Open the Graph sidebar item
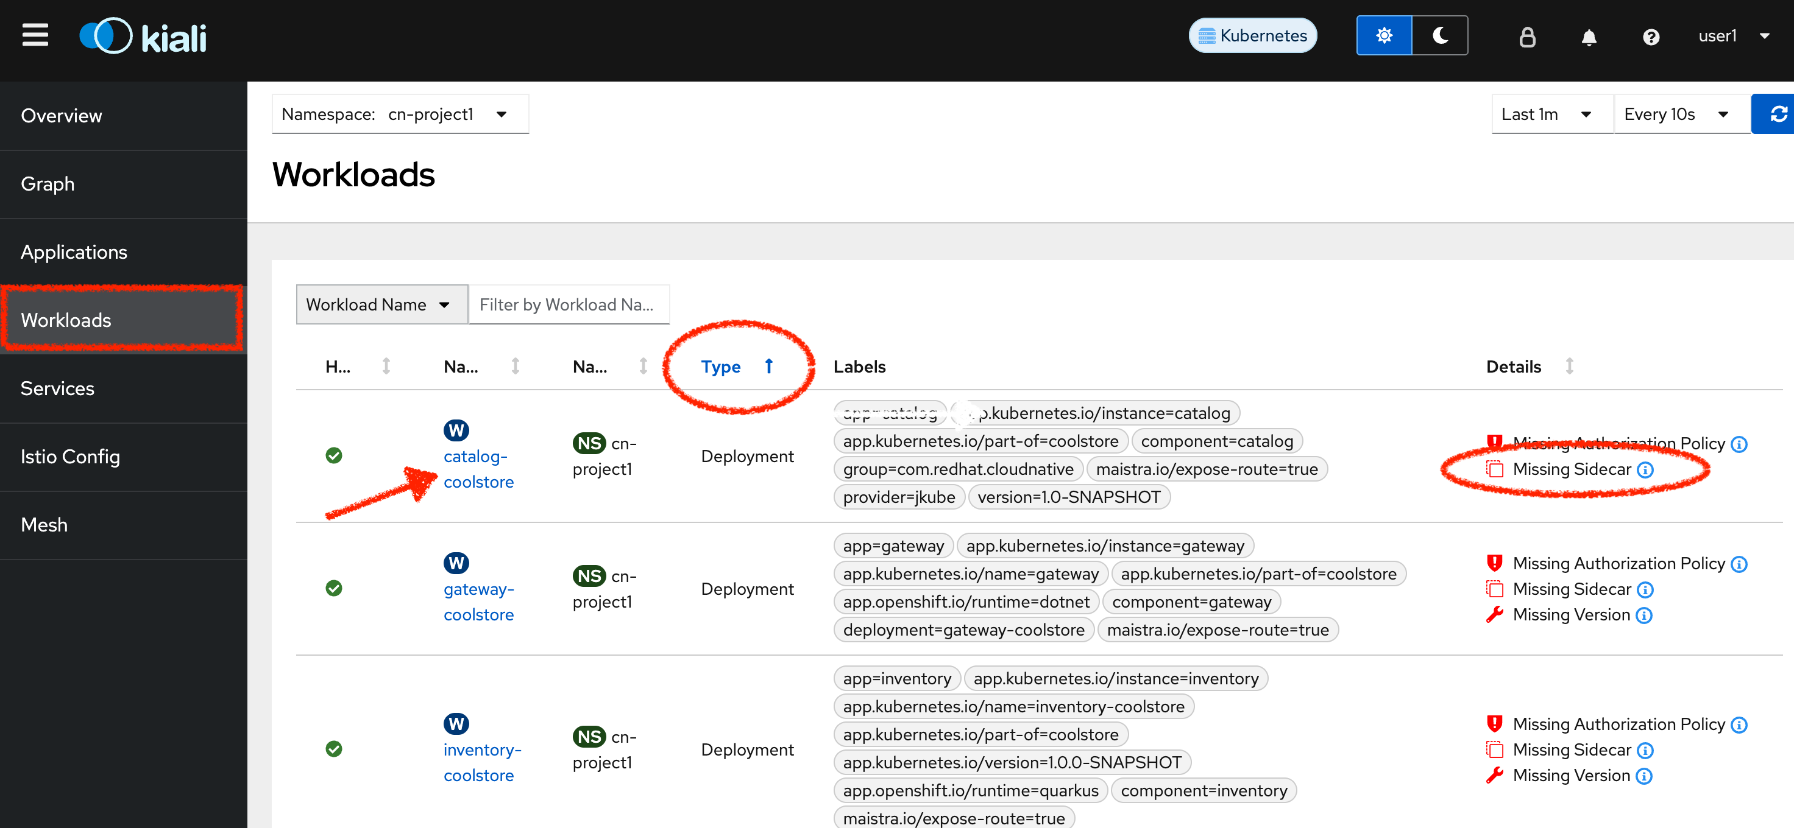The image size is (1794, 828). coord(48,184)
